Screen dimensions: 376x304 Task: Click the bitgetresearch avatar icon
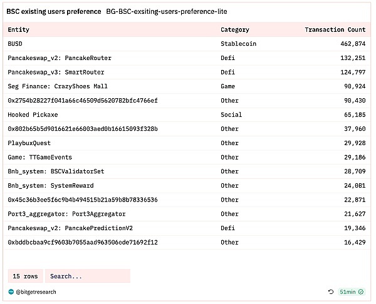(11, 291)
